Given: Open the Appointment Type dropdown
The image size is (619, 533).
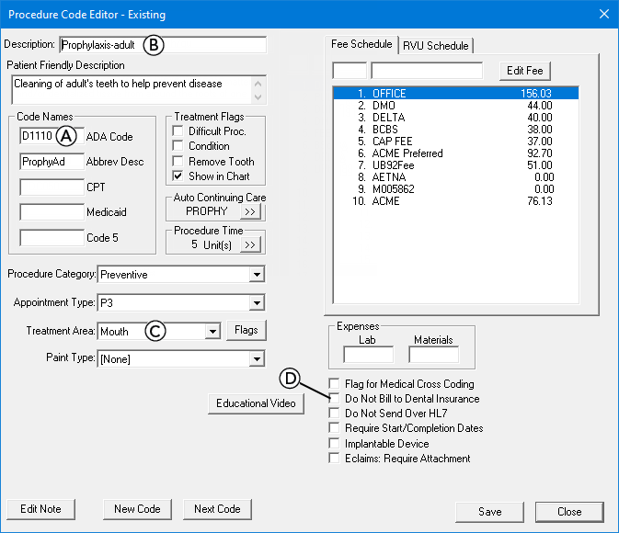Looking at the screenshot, I should pyautogui.click(x=256, y=302).
